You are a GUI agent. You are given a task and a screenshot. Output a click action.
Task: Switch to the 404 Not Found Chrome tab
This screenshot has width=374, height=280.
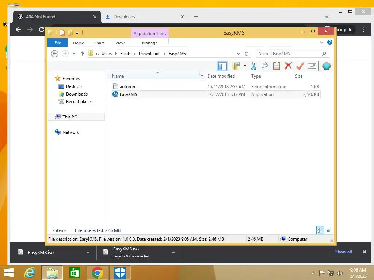pos(57,17)
